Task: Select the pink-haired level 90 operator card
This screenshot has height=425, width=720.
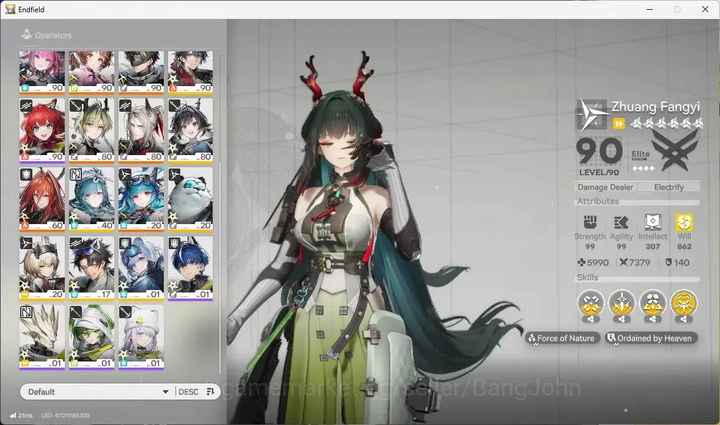Action: [42, 72]
